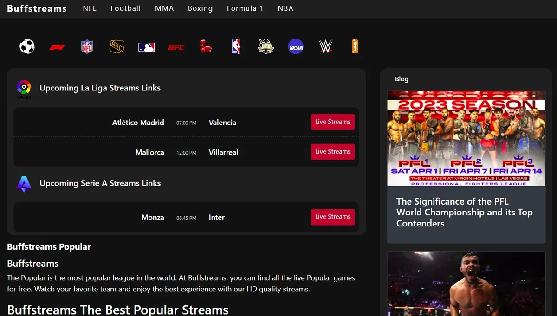Click the Atlético Madrid team name
557x316 pixels.
pyautogui.click(x=138, y=123)
